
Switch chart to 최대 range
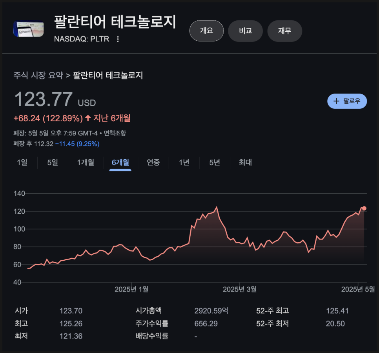[x=245, y=162]
